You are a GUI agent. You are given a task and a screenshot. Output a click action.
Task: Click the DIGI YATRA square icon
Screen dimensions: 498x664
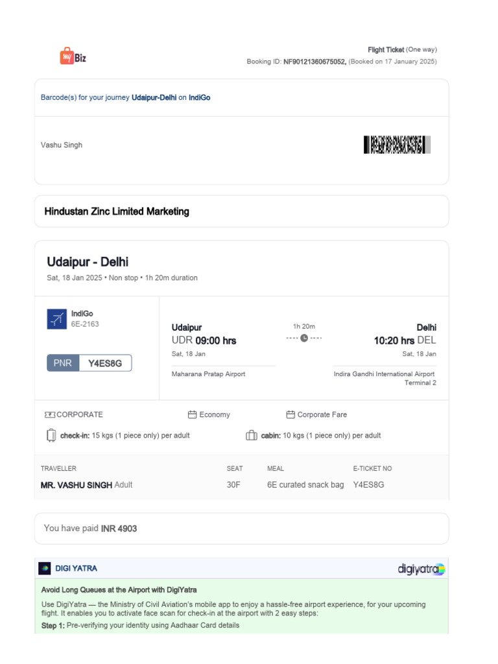click(x=45, y=569)
